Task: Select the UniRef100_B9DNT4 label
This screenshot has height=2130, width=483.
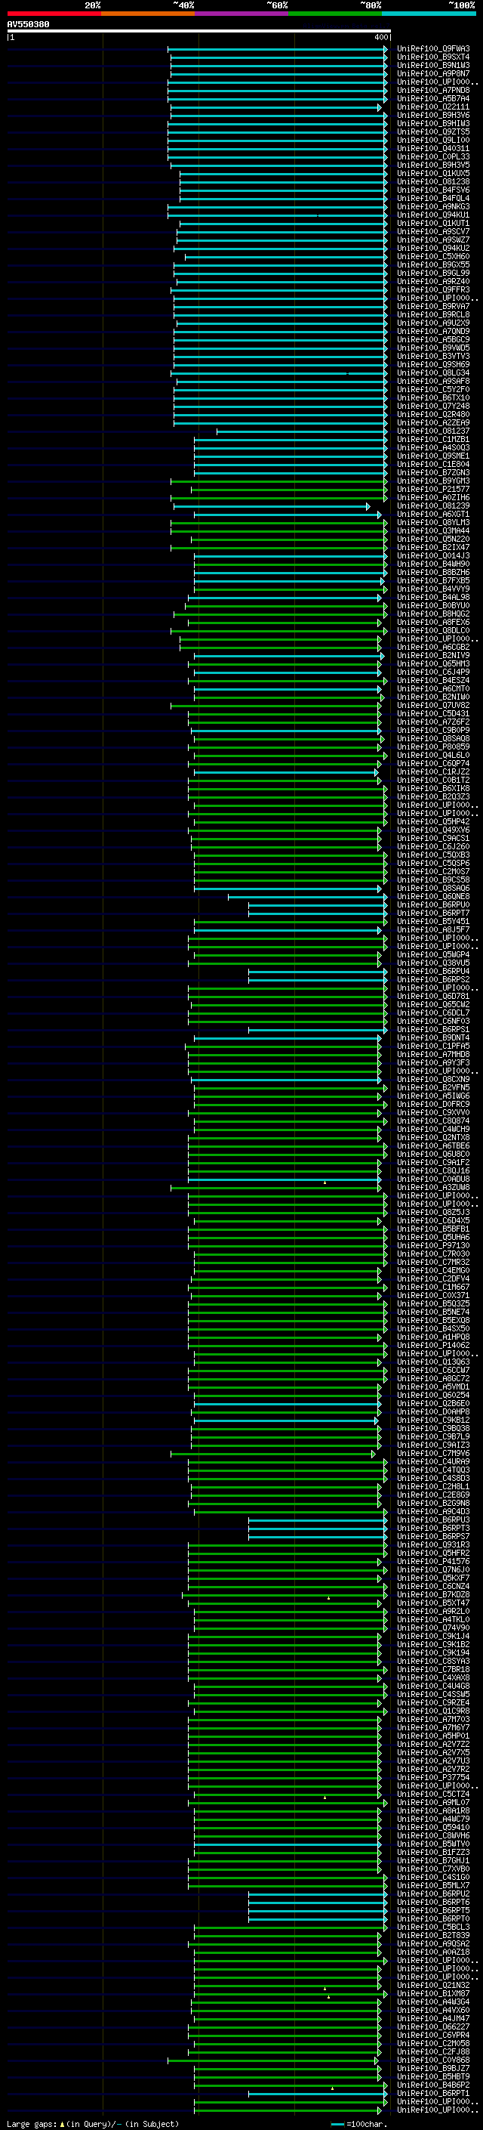Action: click(433, 1037)
